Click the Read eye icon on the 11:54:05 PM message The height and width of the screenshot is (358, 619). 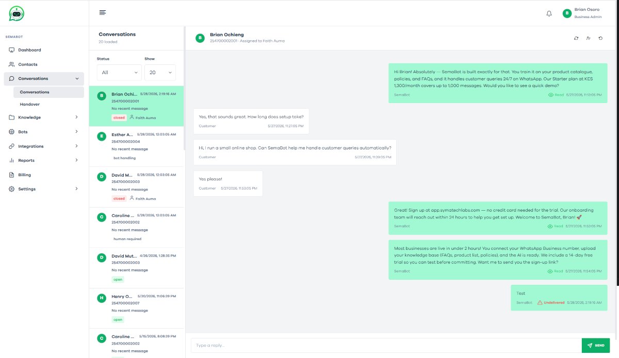551,271
